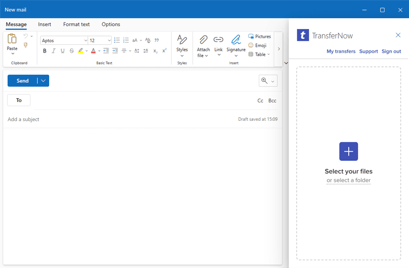
Task: Open the Send options dropdown arrow
Action: (x=44, y=81)
